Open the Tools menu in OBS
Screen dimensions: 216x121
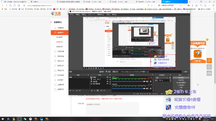pyautogui.click(x=108, y=14)
